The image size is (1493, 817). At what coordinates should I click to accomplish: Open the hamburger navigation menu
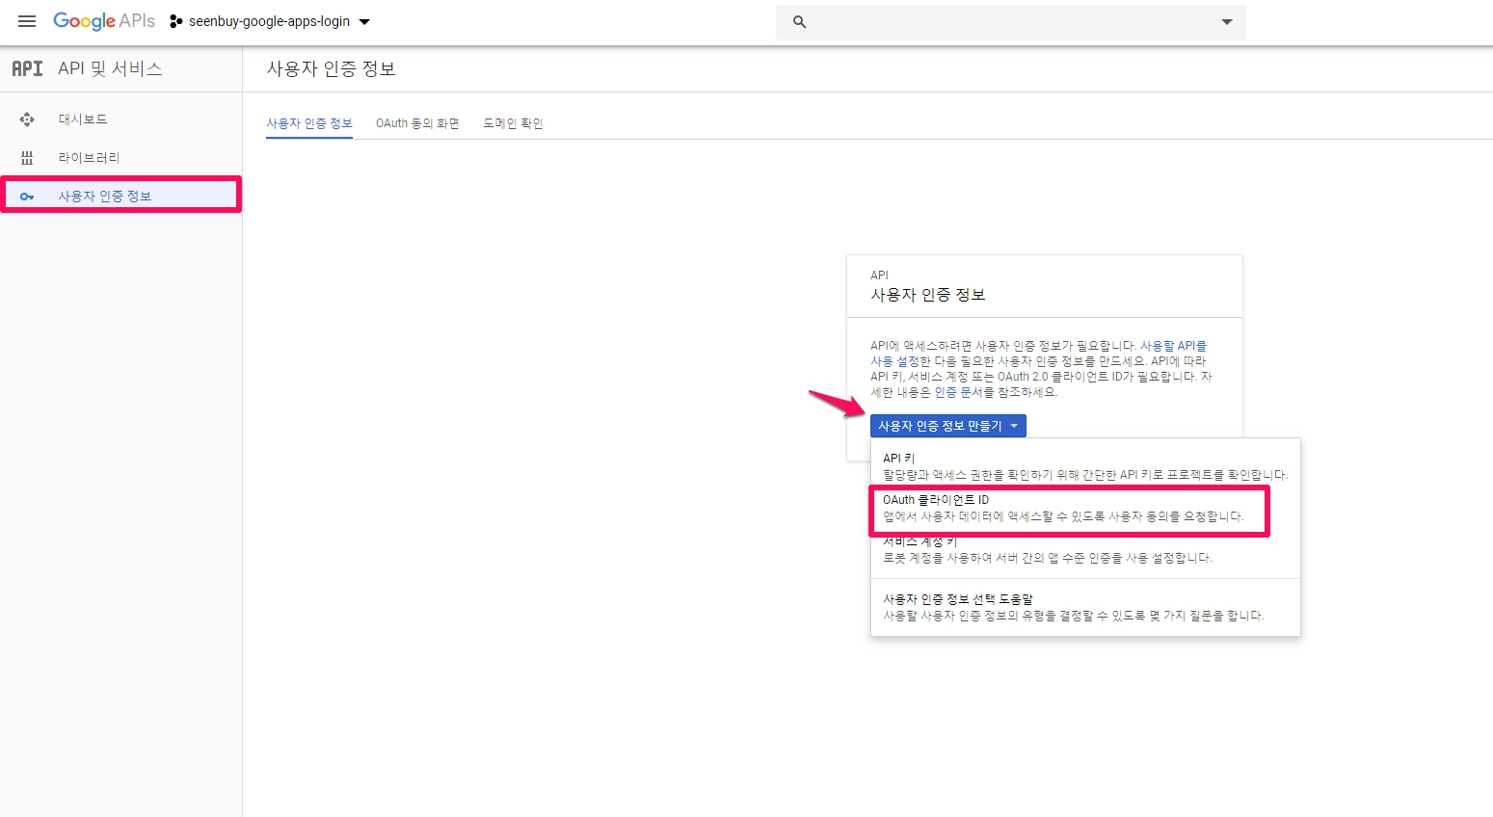(27, 21)
